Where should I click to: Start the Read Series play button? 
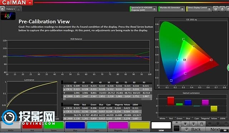click(x=193, y=124)
